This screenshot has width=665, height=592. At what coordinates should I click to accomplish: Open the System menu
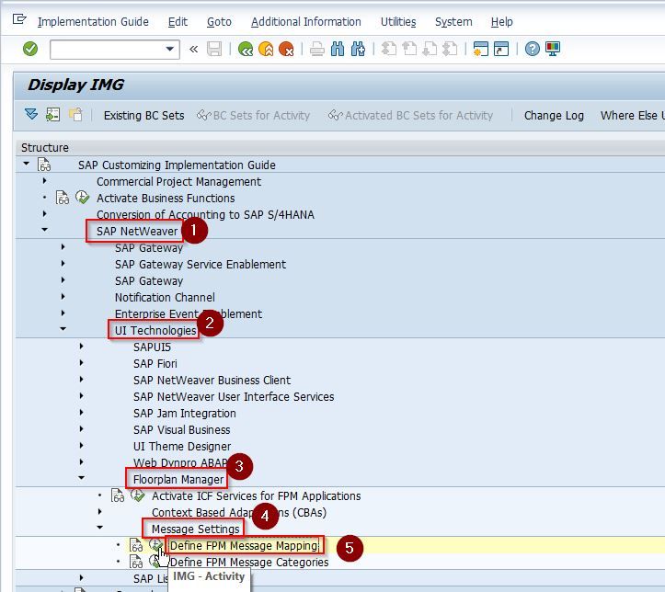point(453,22)
